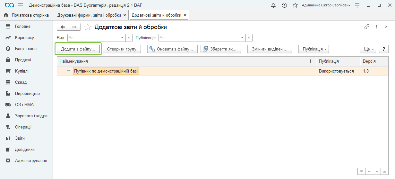Switch to Друковані форми, звіти і обробки tab
Viewport: 395px width, 179px height.
point(89,15)
